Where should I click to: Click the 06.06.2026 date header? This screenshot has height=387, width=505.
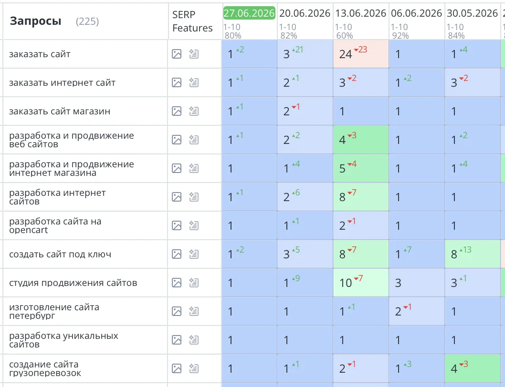coord(416,13)
